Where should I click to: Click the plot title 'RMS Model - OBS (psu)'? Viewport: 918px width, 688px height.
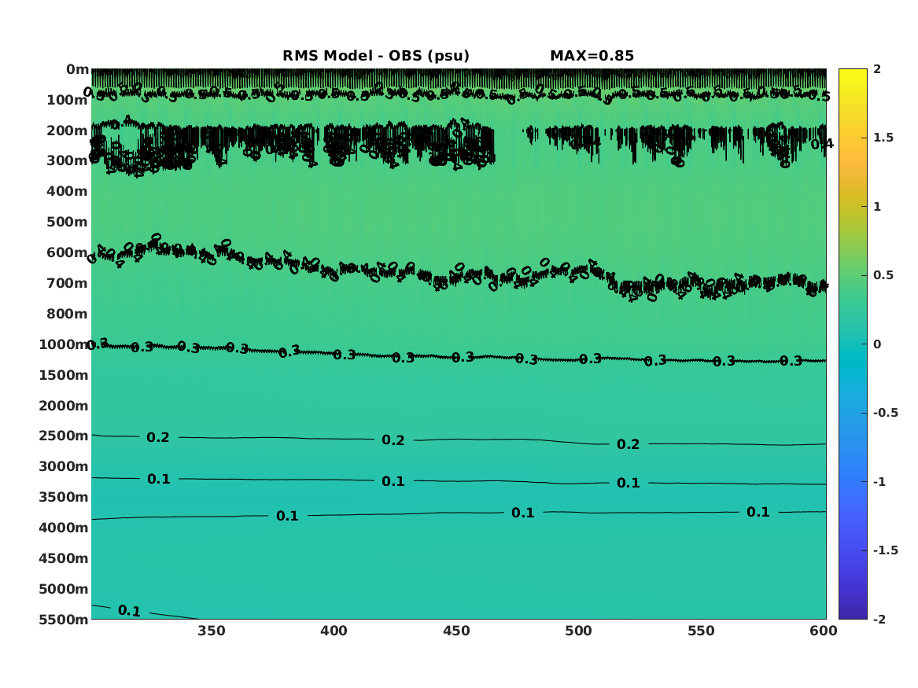[x=376, y=56]
